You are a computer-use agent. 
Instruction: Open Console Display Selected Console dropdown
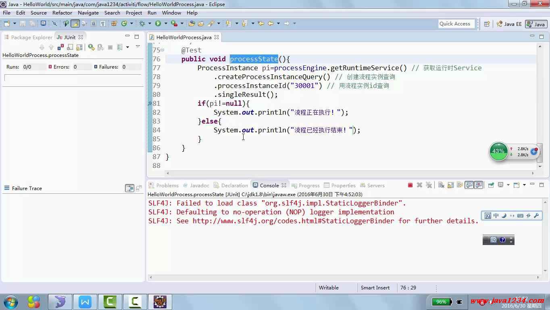tap(508, 185)
